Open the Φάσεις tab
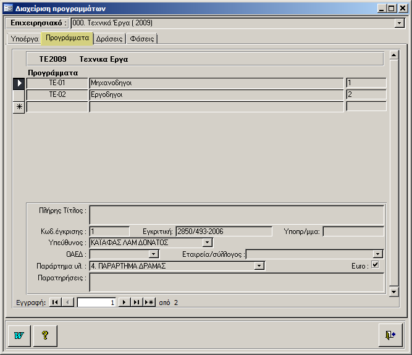 [x=142, y=38]
